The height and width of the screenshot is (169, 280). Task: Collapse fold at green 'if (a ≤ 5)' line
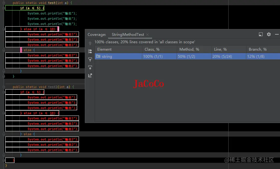tap(4, 8)
